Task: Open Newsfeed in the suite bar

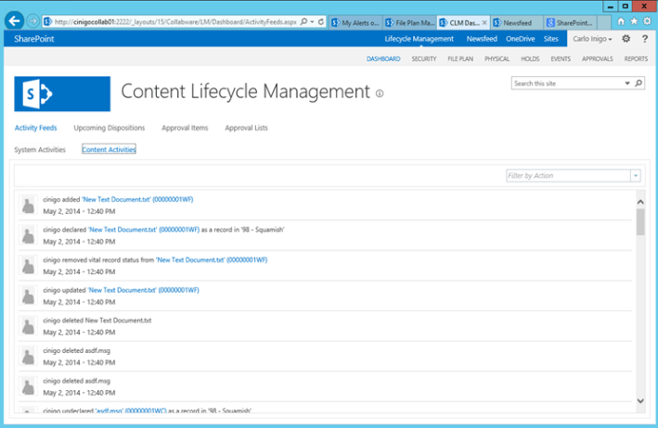Action: click(482, 39)
